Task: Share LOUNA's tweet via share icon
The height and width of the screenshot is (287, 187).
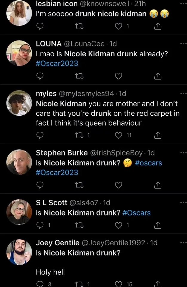Action: point(158,76)
